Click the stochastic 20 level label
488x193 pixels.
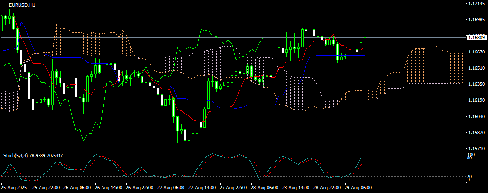point(470,176)
